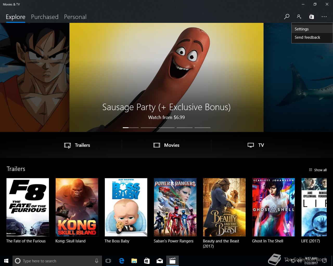This screenshot has width=333, height=266.
Task: Click the Trailers icon beside its label
Action: (x=67, y=145)
